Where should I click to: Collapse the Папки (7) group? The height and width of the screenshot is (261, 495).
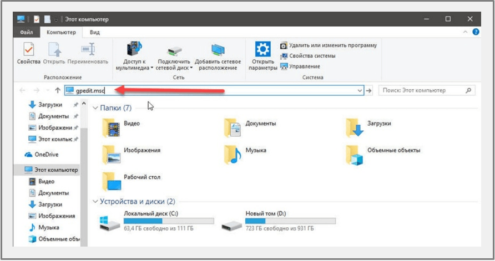pyautogui.click(x=95, y=108)
